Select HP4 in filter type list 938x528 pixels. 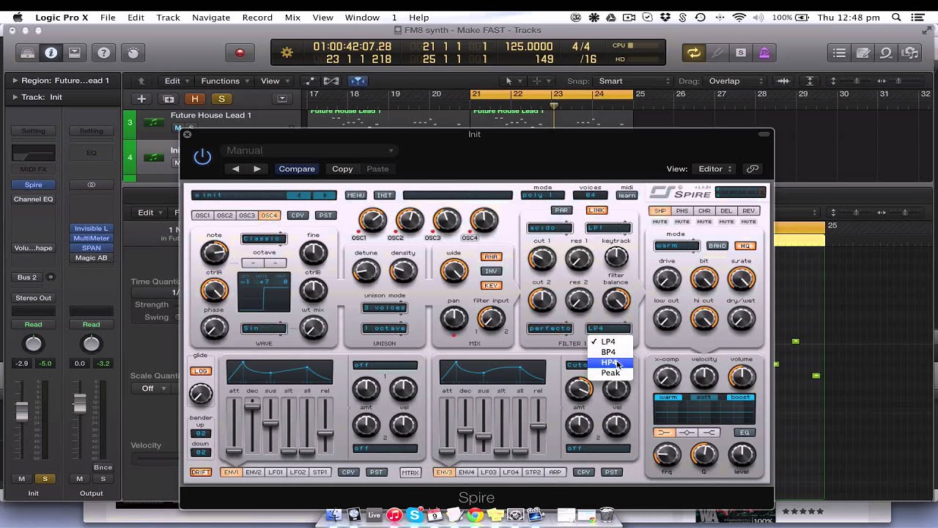coord(610,362)
